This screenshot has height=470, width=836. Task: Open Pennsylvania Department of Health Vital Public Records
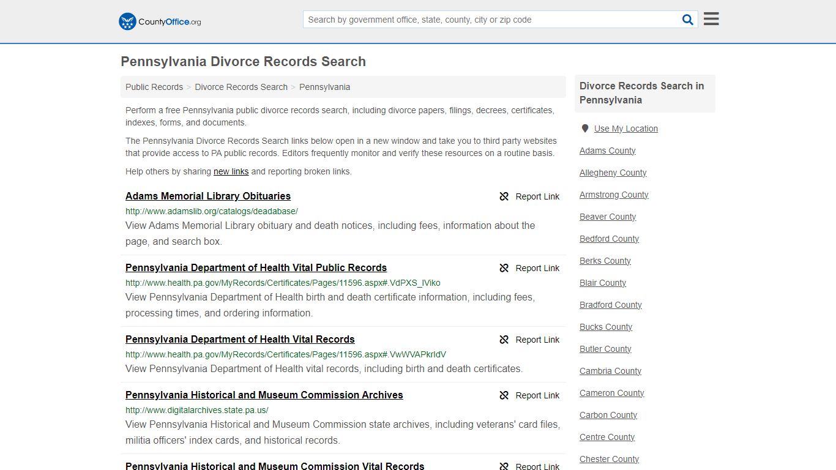256,267
